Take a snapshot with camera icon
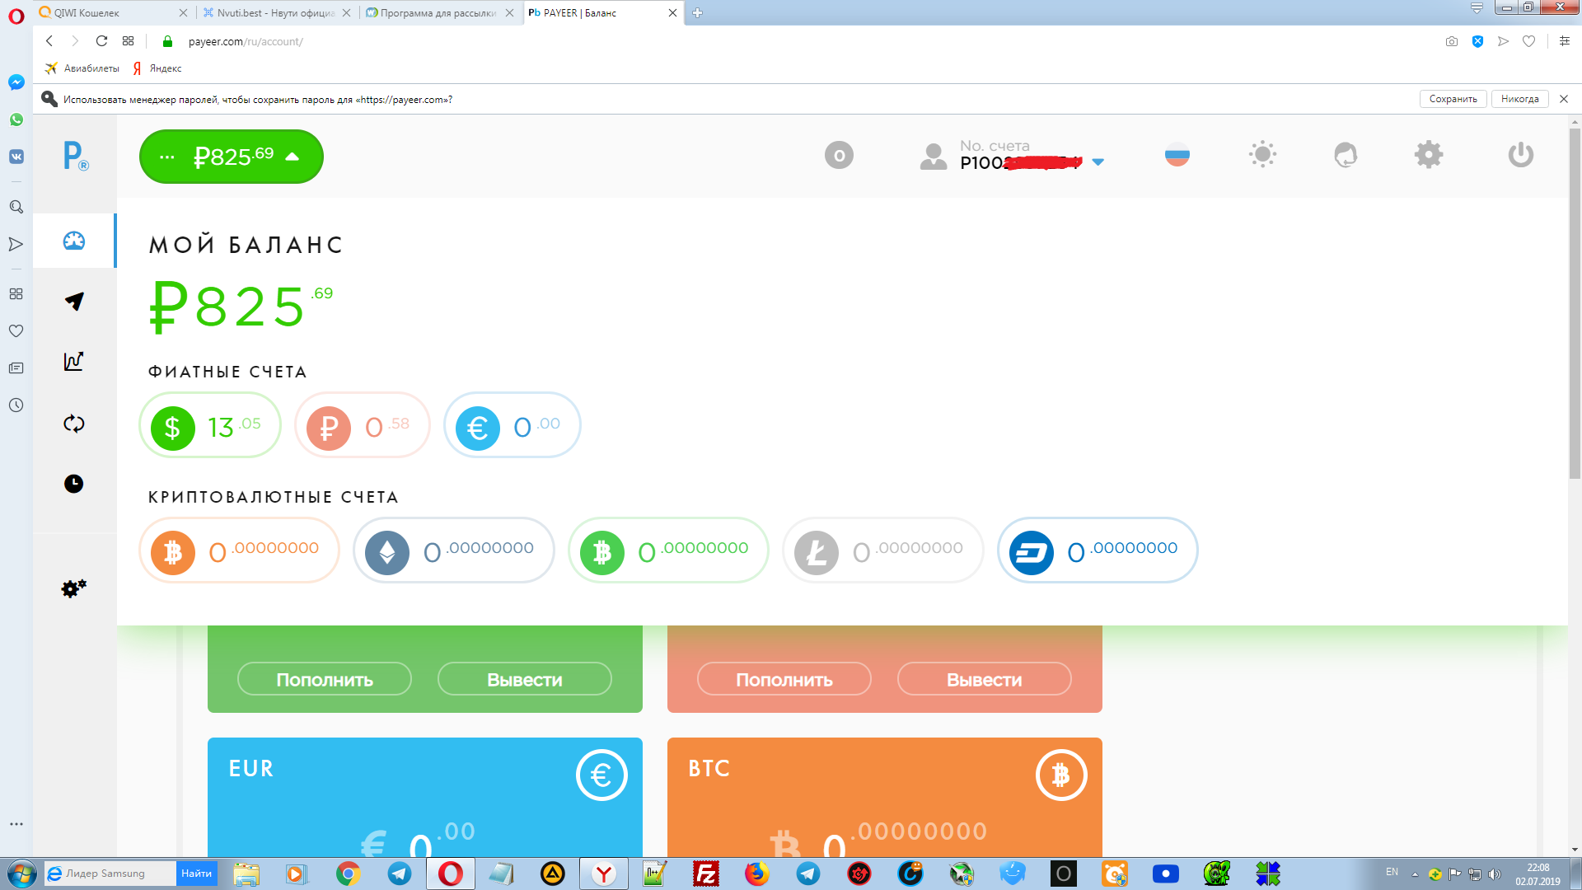Image resolution: width=1582 pixels, height=890 pixels. 1452,41
